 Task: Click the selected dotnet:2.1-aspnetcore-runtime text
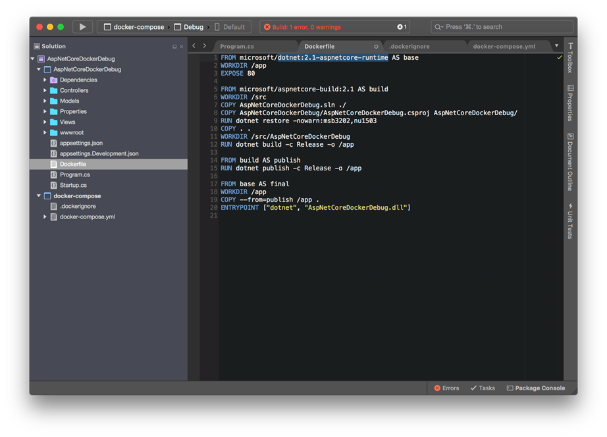pos(333,58)
